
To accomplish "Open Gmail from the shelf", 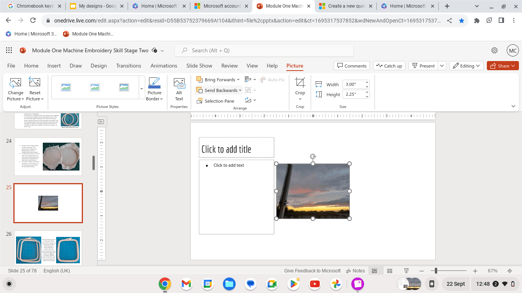I will click(186, 284).
